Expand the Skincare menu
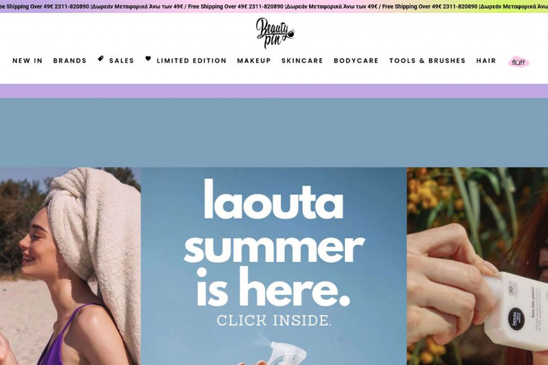This screenshot has height=365, width=548. (302, 61)
